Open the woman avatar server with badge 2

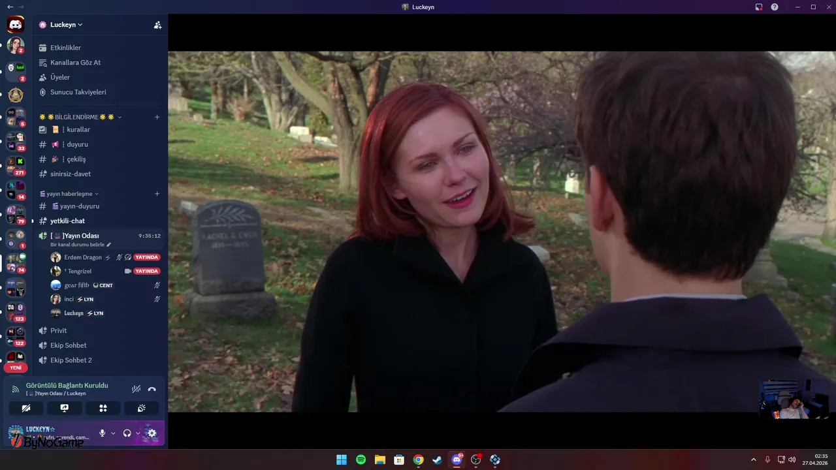[x=16, y=46]
